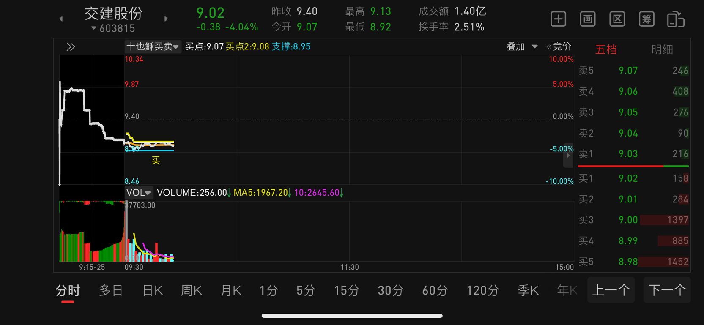This screenshot has height=325, width=704.
Task: Select the 日K daily chart tab
Action: tap(153, 291)
